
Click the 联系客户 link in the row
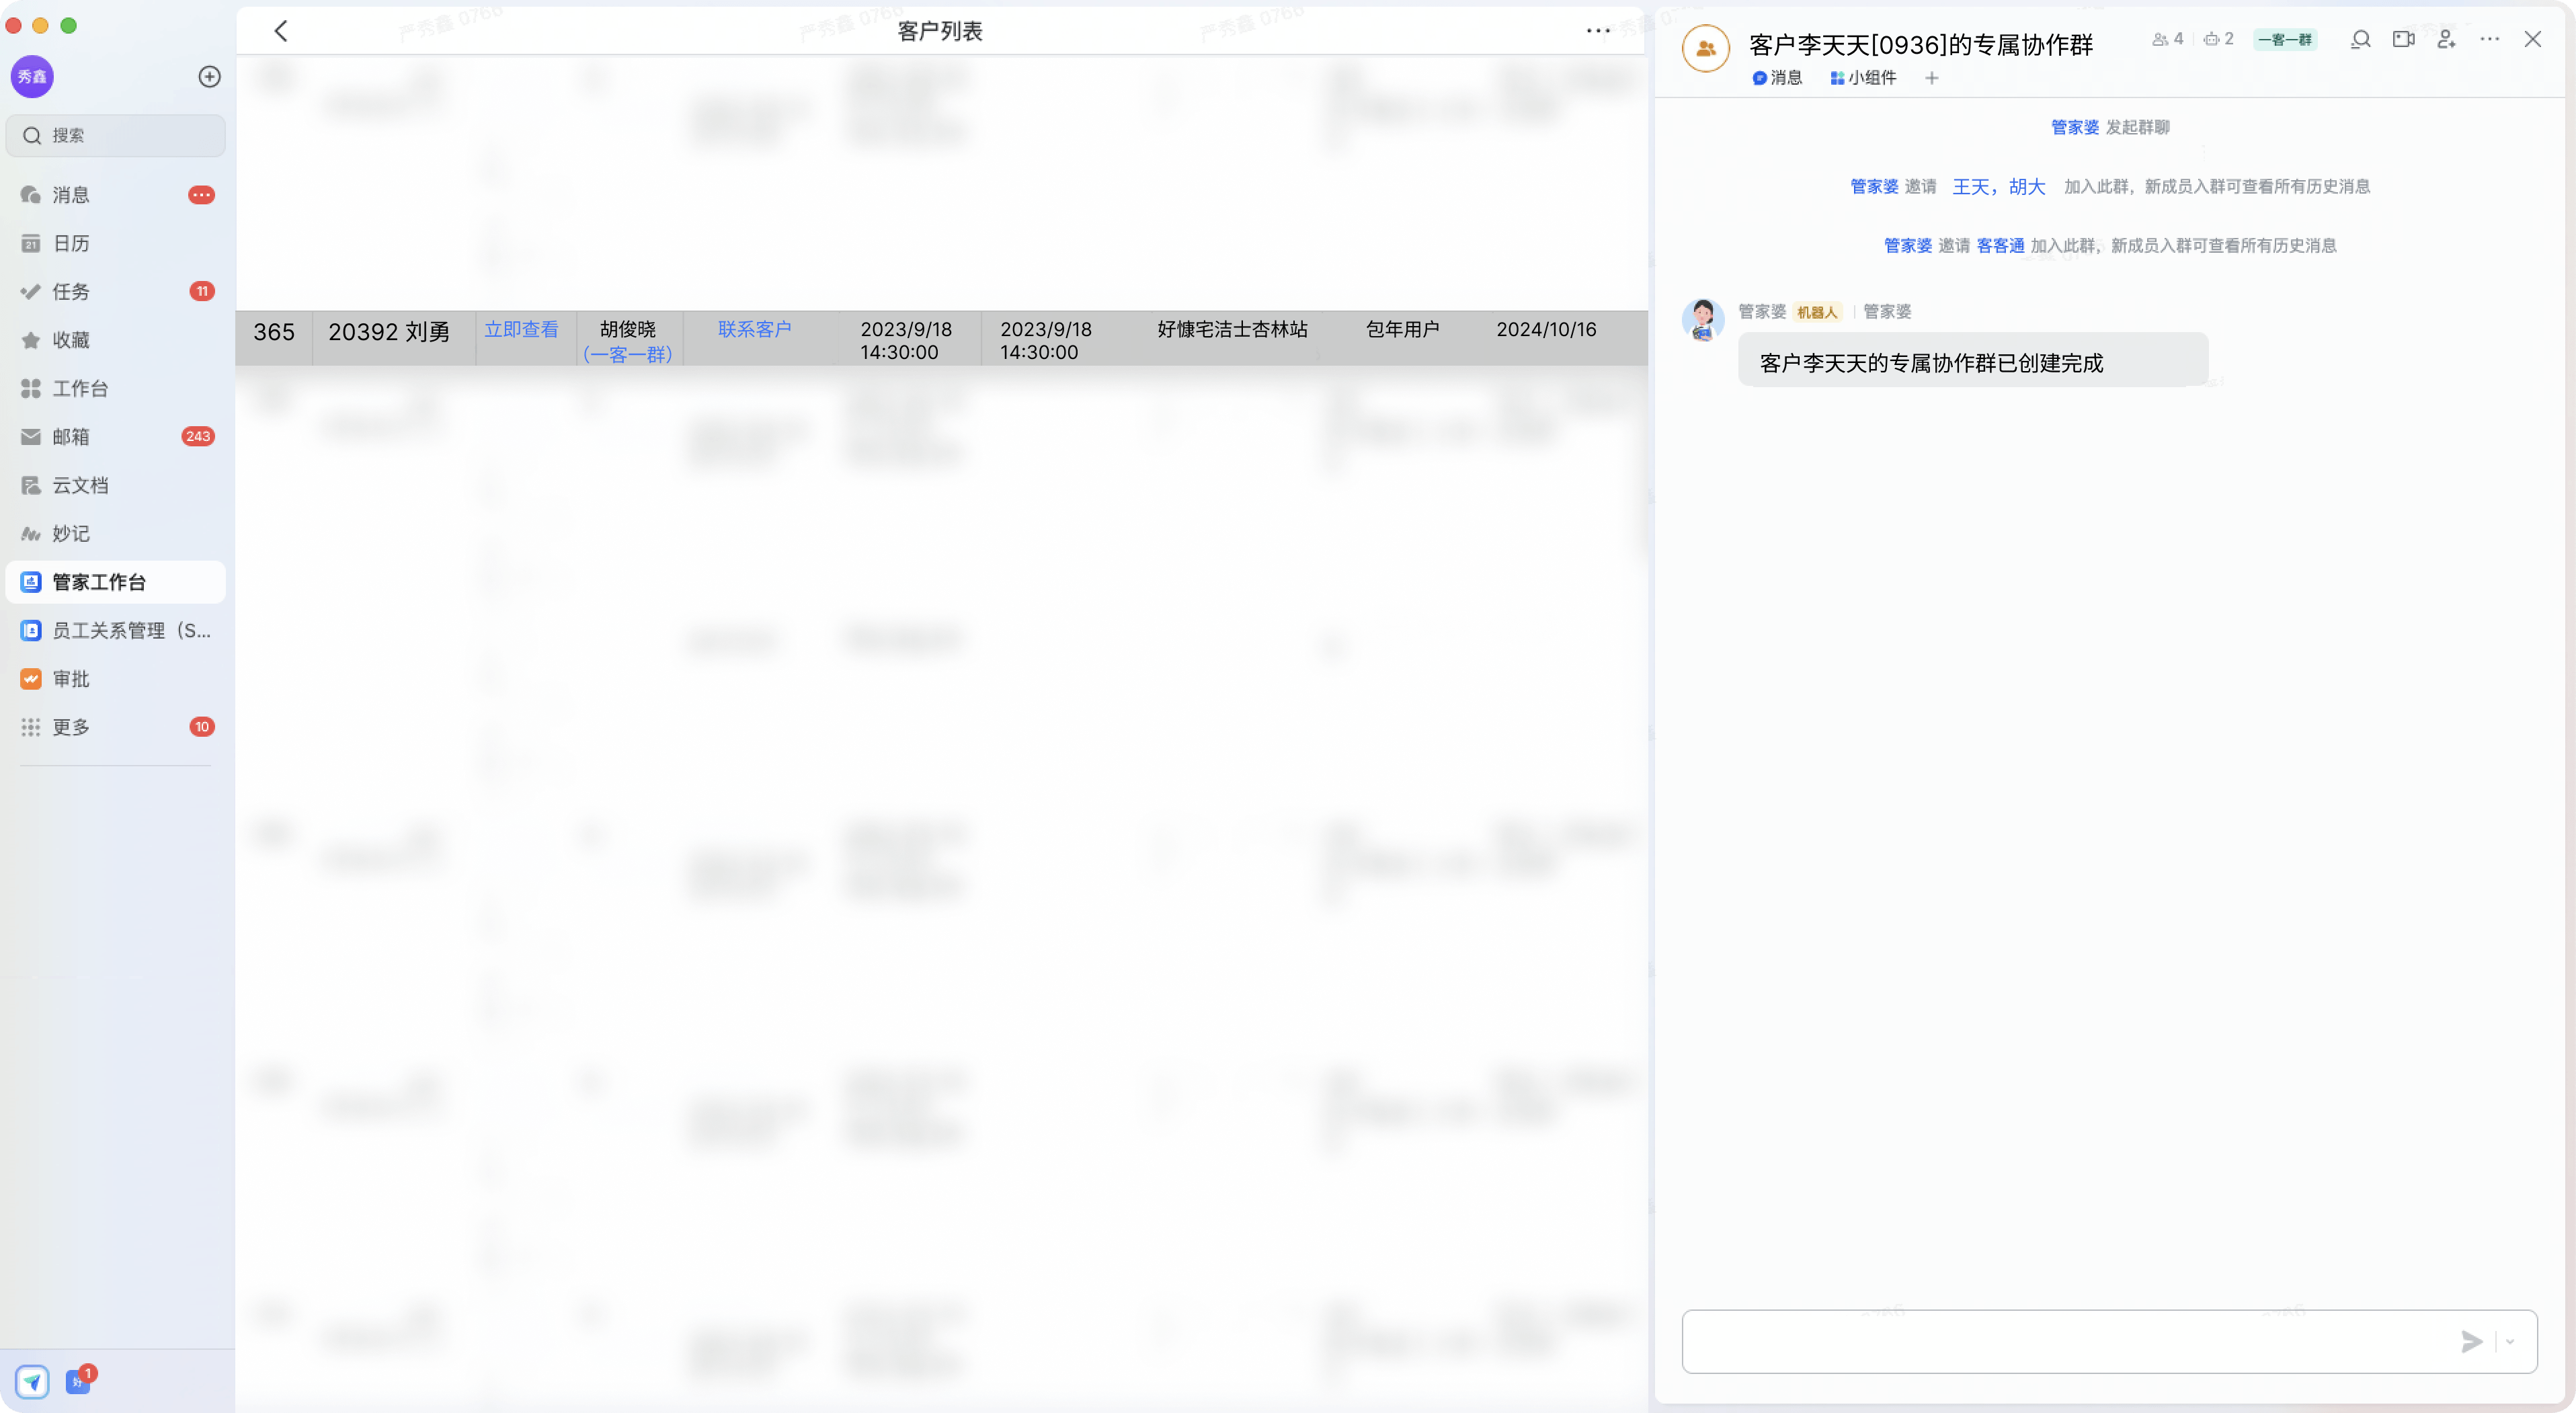click(754, 329)
